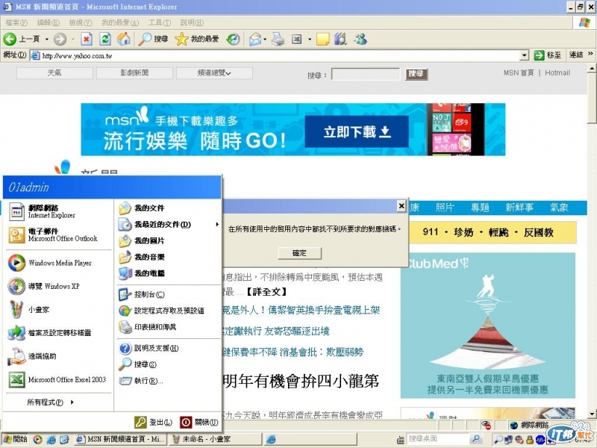This screenshot has width=597, height=448.
Task: Open the History icon in IE toolbar
Action: (x=233, y=39)
